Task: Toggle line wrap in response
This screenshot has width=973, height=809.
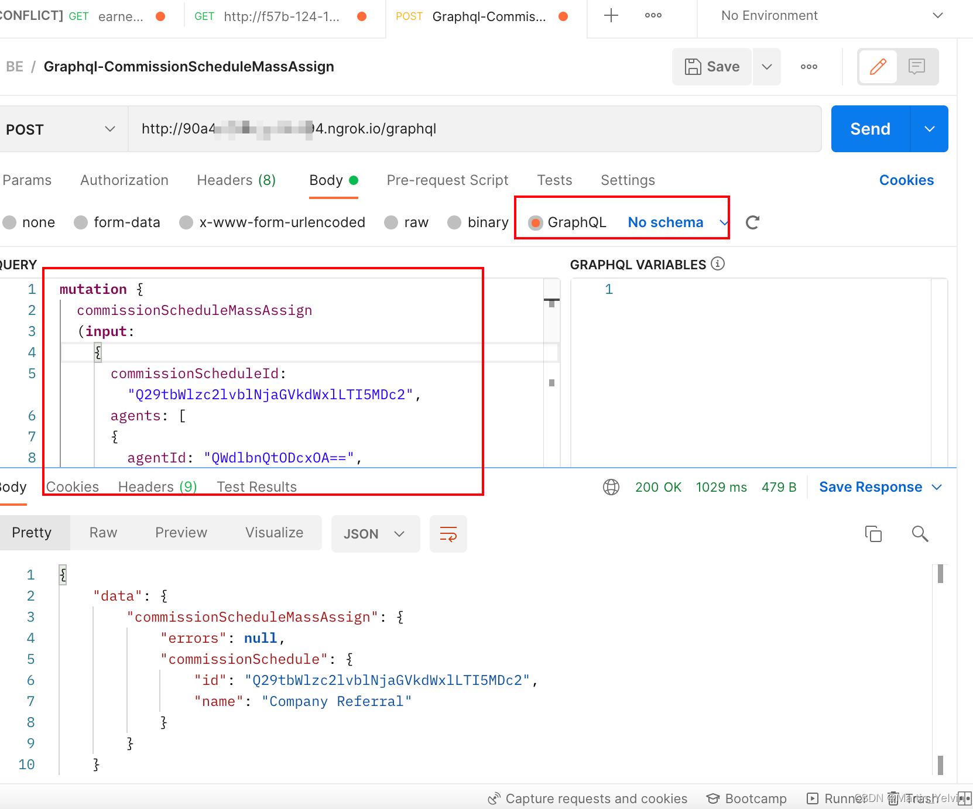Action: (448, 534)
